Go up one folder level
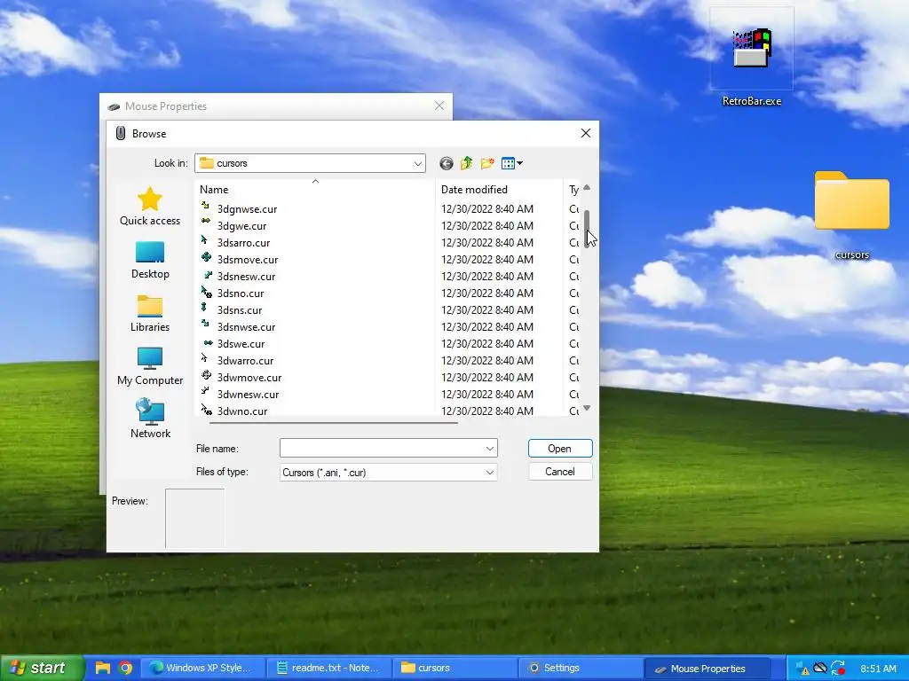 (466, 163)
